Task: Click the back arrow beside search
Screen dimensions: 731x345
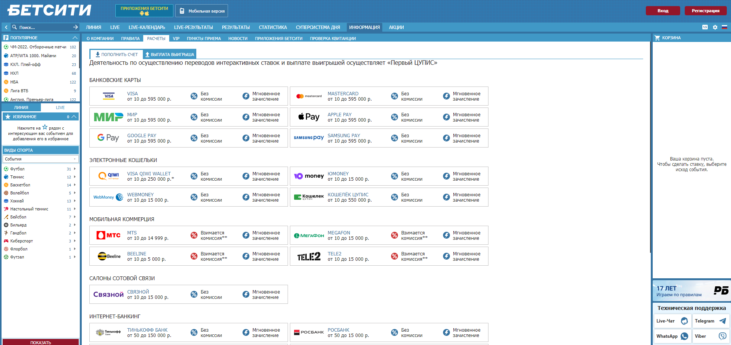Action: click(6, 27)
